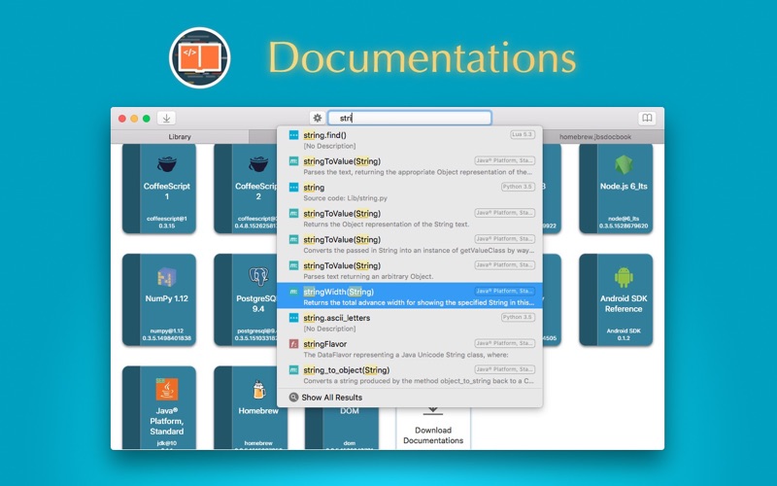Switch to the homebrew.jbsdocbook tab
Image resolution: width=777 pixels, height=486 pixels.
(x=595, y=136)
